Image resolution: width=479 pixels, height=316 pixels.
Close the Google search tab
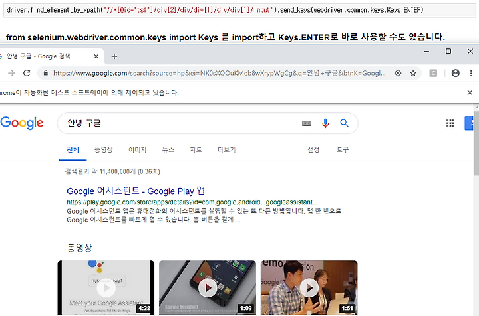(x=96, y=56)
